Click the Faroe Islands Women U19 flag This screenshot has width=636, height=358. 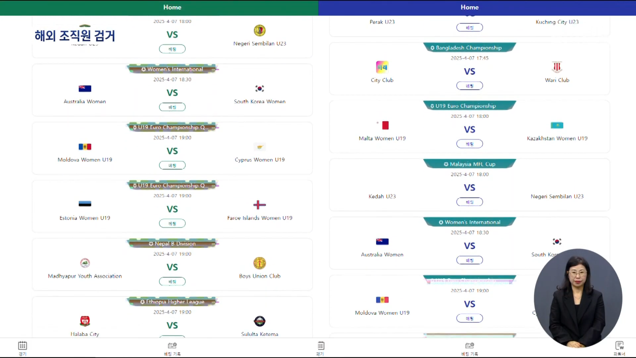(260, 205)
